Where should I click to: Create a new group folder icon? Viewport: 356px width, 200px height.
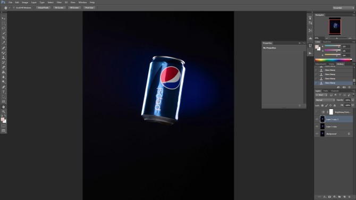tap(340, 197)
